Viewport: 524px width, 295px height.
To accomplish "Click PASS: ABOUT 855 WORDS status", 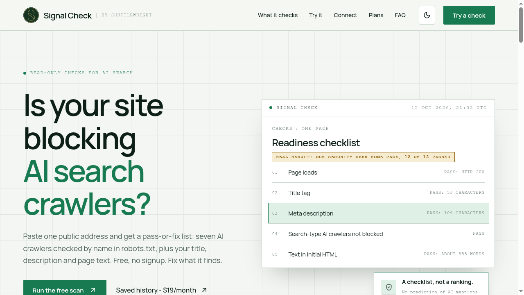I will (454, 254).
